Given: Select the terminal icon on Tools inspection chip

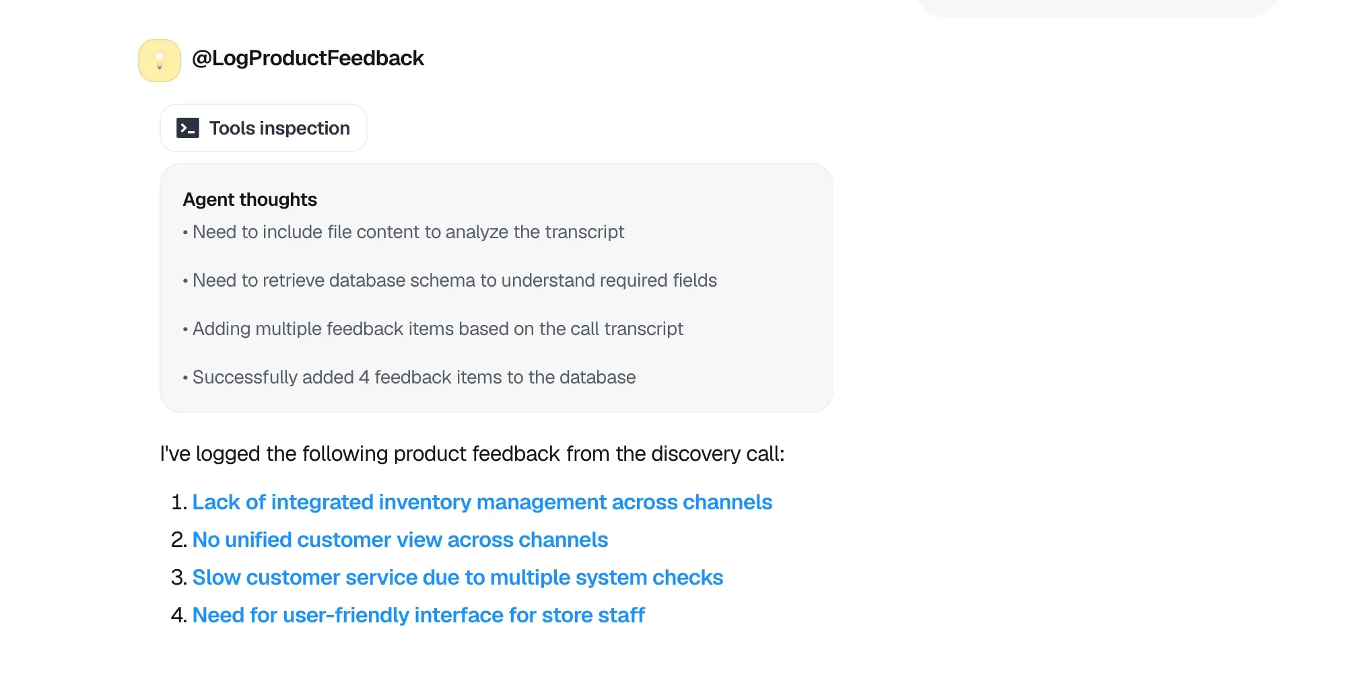Looking at the screenshot, I should pos(189,128).
